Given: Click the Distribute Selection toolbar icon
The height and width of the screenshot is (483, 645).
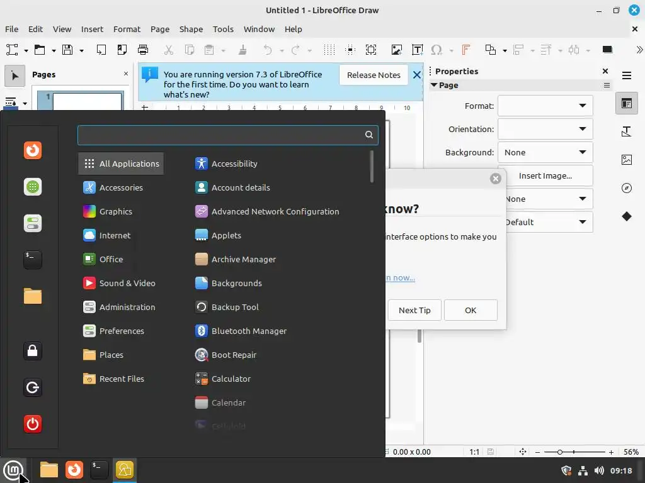Looking at the screenshot, I should (x=574, y=50).
